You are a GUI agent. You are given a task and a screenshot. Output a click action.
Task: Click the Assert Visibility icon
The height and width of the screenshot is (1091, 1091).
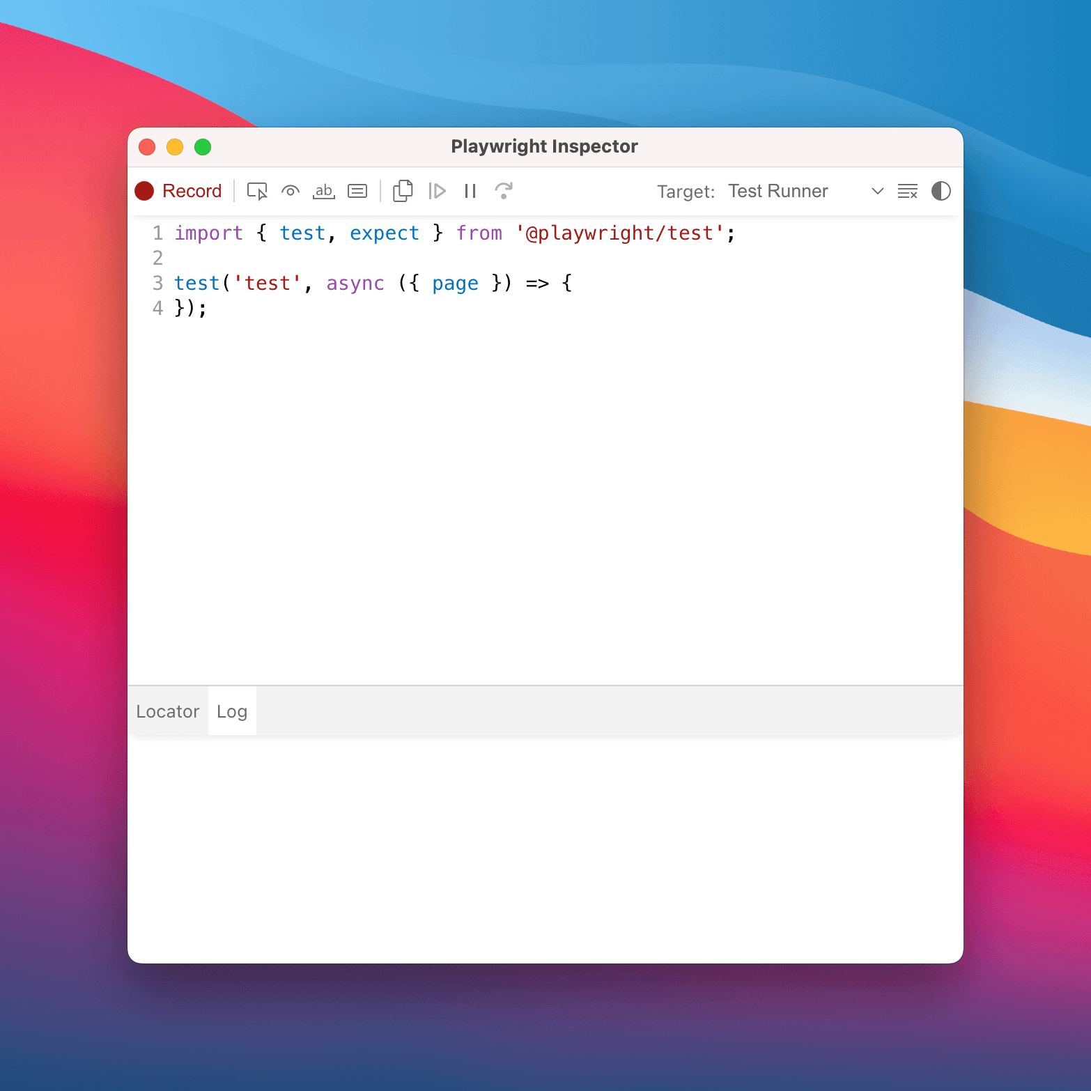click(290, 191)
